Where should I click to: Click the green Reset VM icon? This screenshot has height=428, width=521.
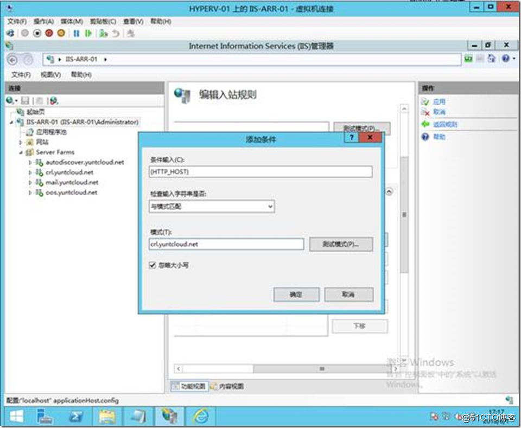click(88, 33)
